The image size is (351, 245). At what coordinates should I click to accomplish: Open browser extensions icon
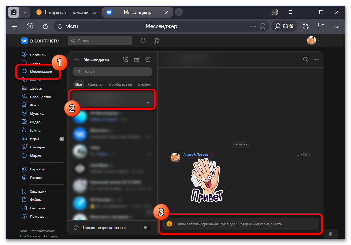click(x=306, y=26)
